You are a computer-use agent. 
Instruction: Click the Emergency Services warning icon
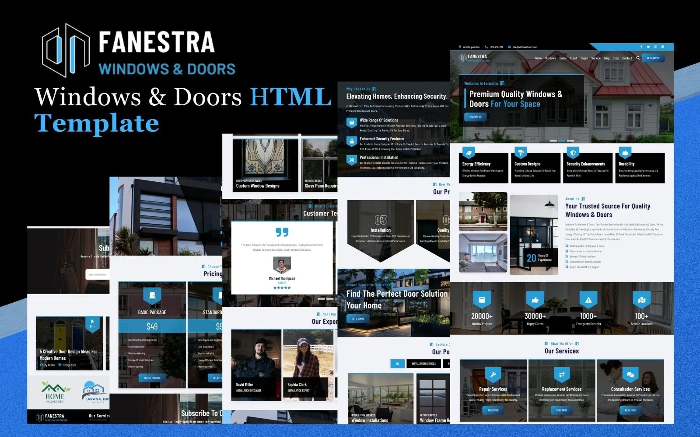pos(588,300)
